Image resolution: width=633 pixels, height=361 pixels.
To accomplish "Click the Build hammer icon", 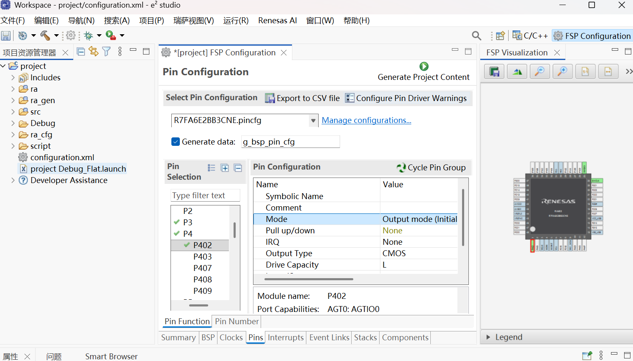I will (45, 36).
